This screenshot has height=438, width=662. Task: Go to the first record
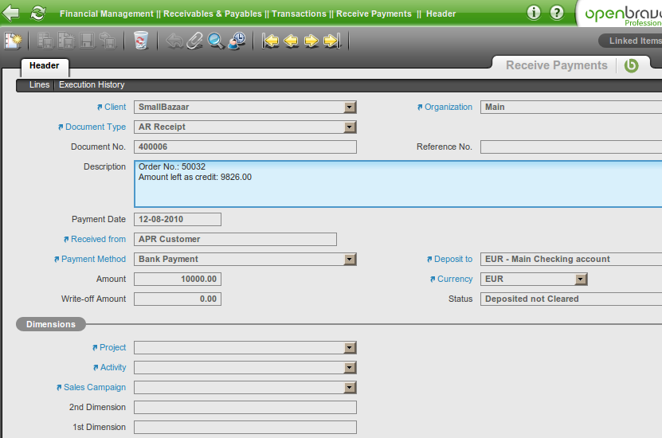[271, 41]
